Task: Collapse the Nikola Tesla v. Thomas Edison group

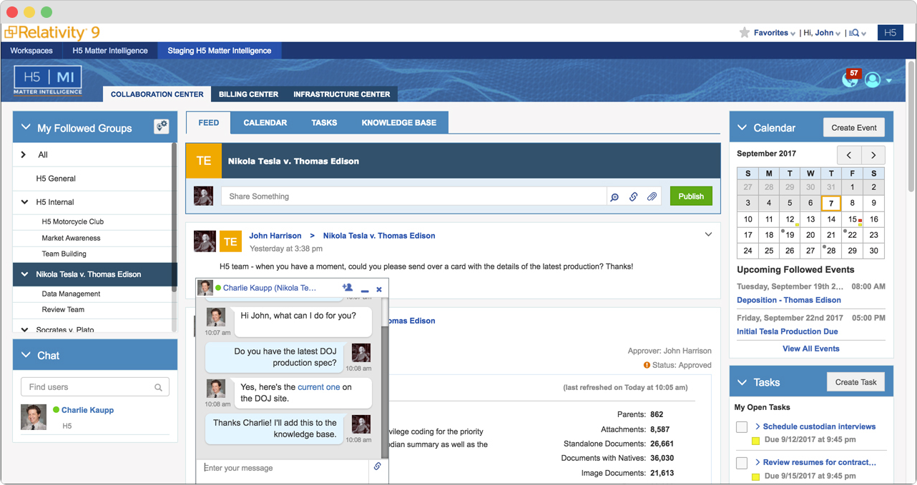Action: 24,274
